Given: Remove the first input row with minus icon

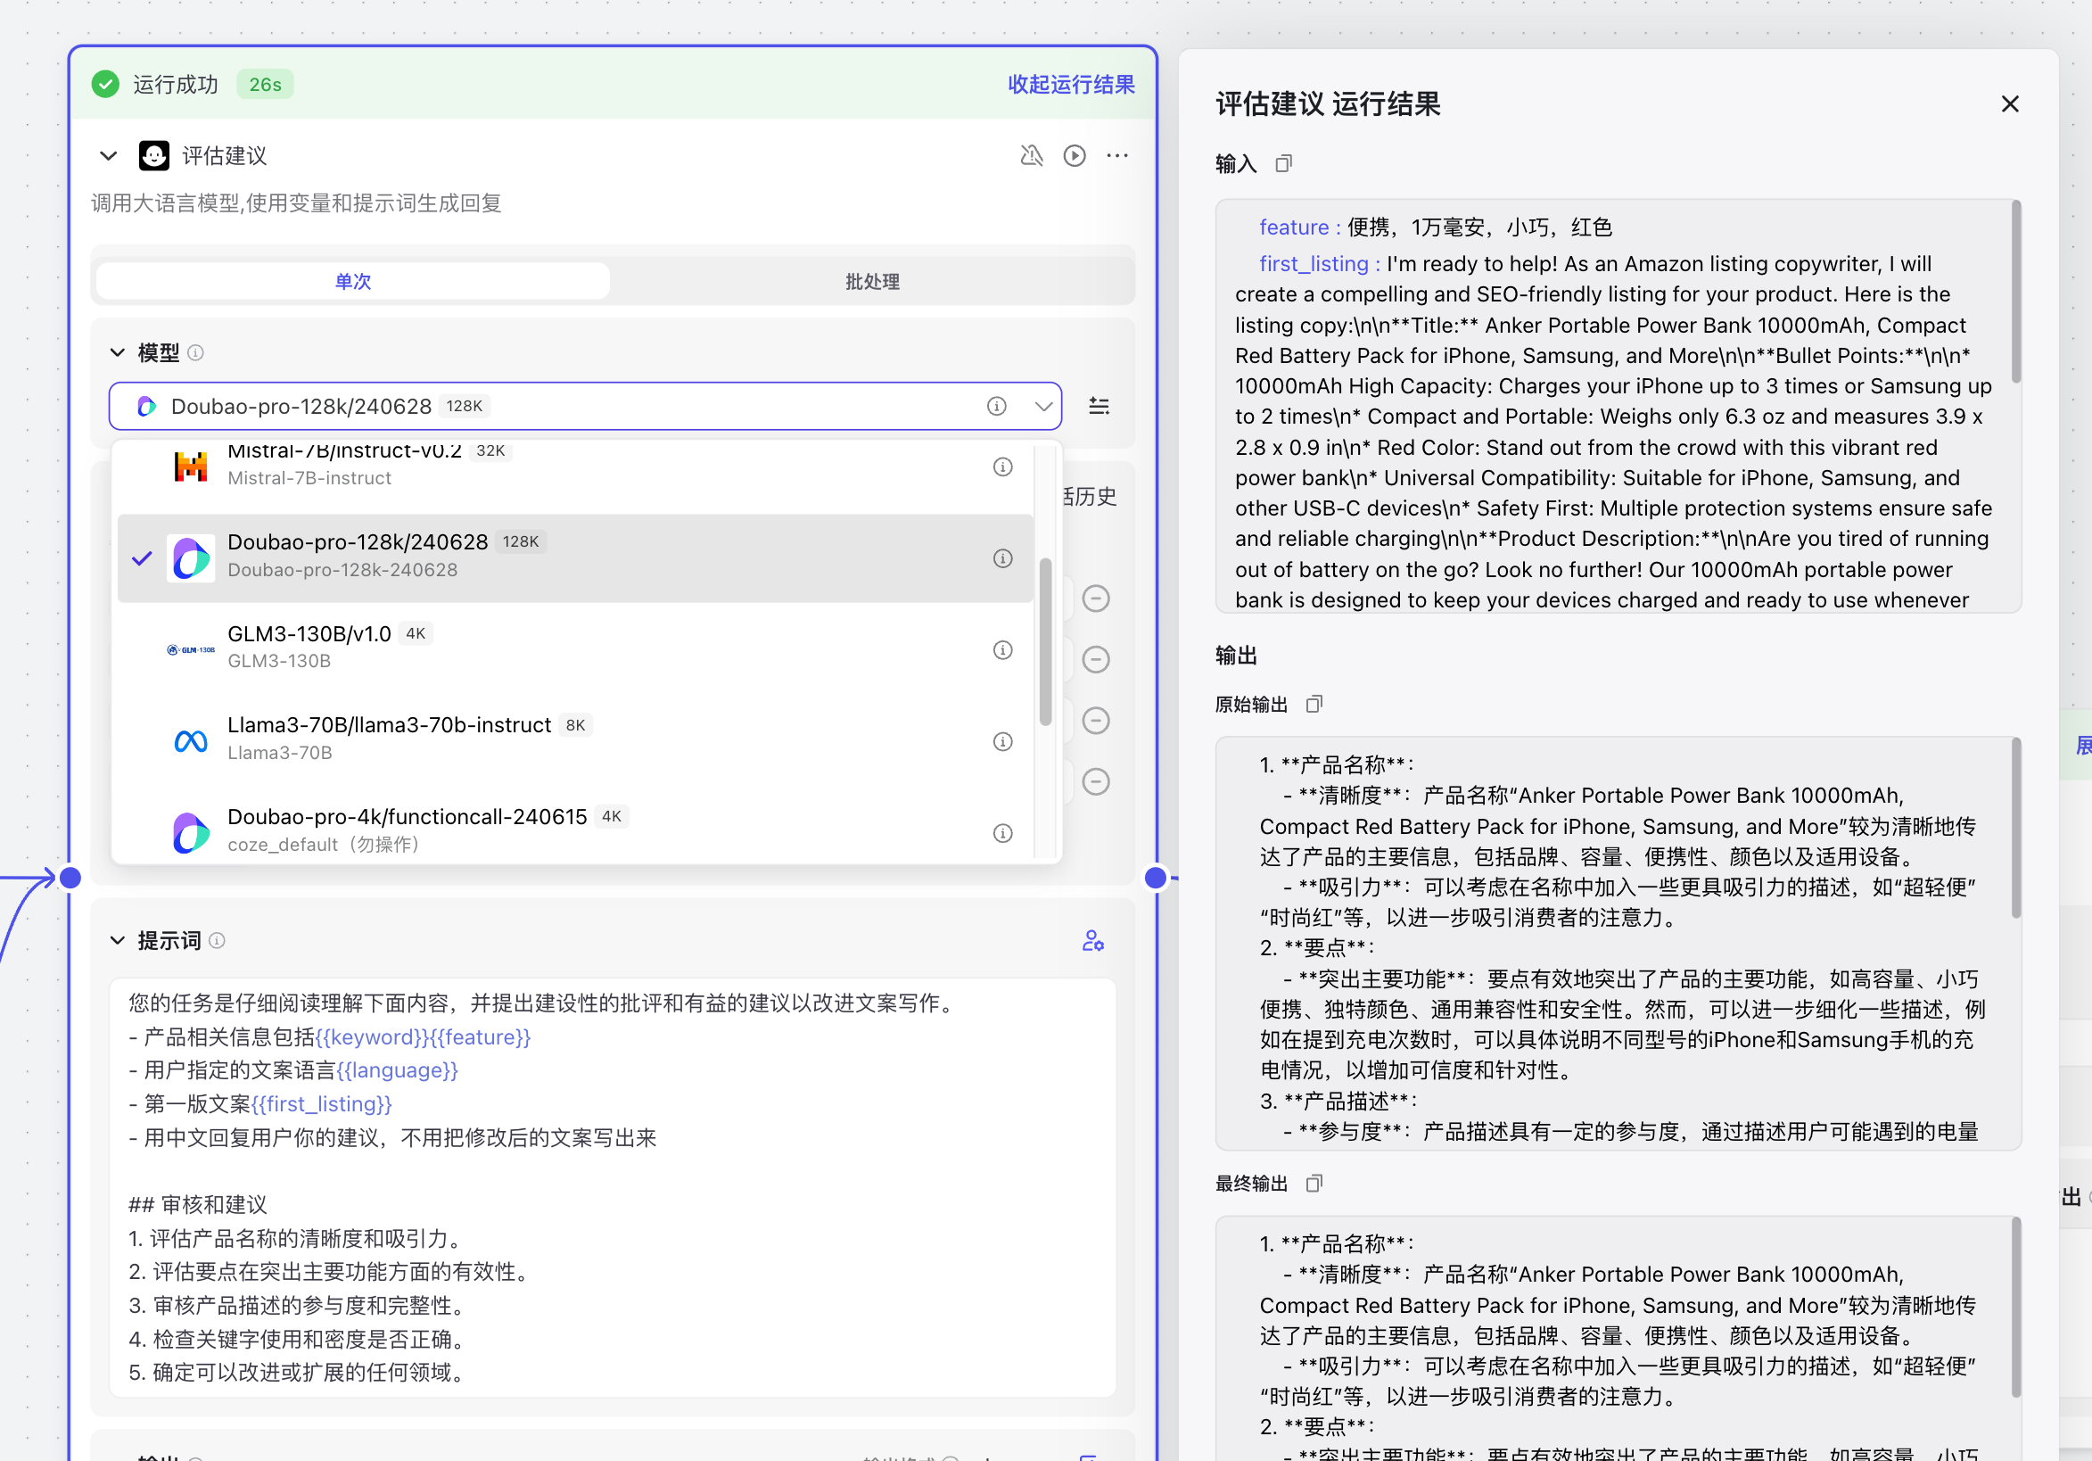Looking at the screenshot, I should [1096, 598].
